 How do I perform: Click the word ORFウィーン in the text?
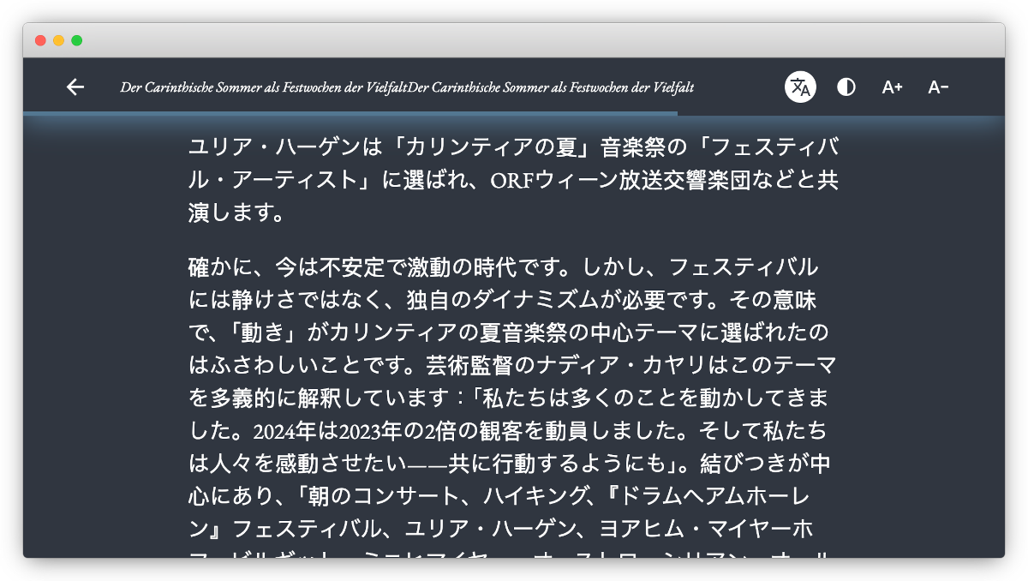pyautogui.click(x=547, y=181)
